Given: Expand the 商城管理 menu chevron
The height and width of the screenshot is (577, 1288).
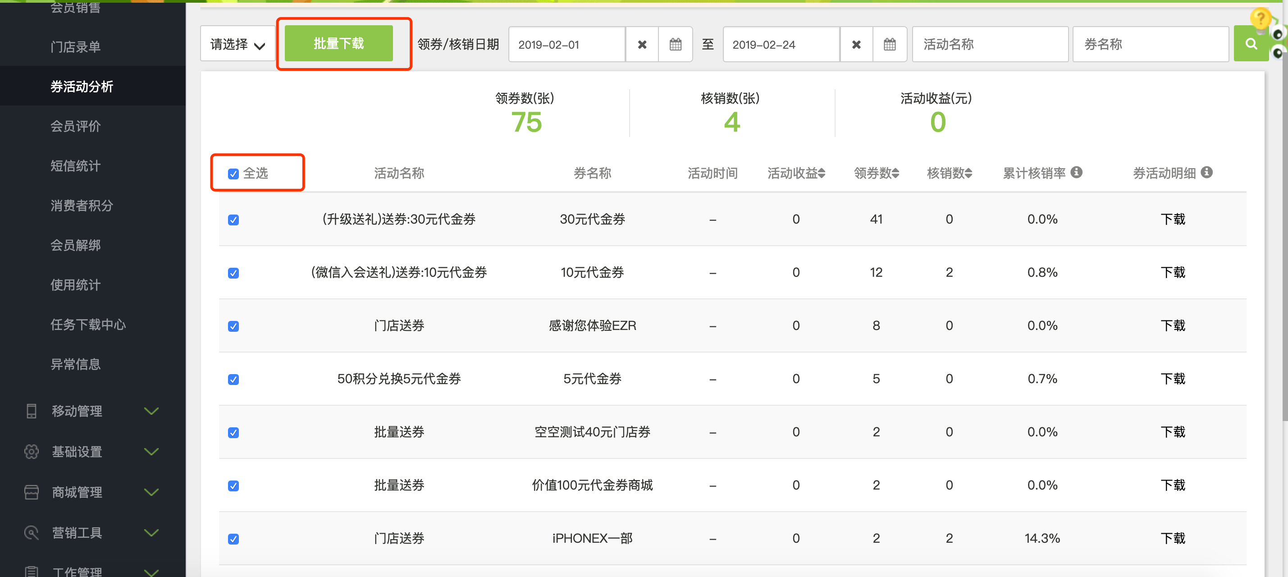Looking at the screenshot, I should 151,492.
